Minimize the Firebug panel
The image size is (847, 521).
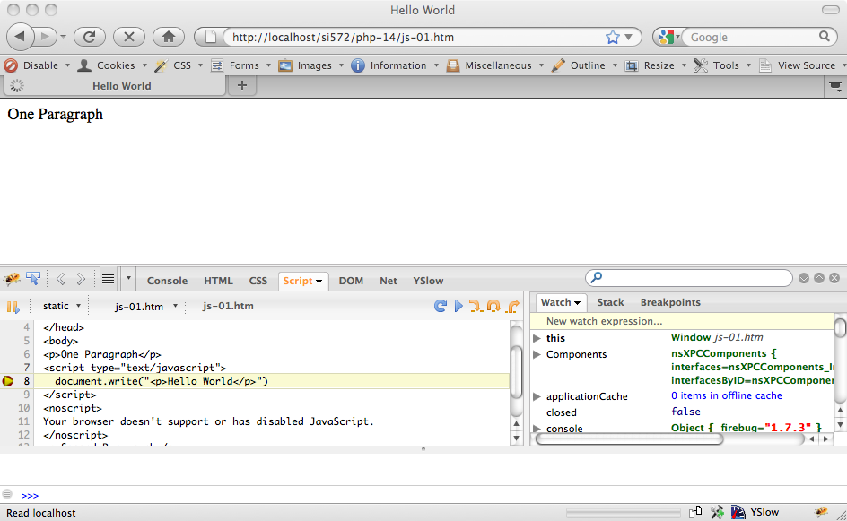pos(804,278)
